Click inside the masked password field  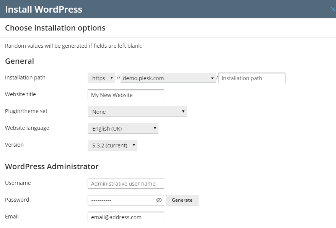coord(121,200)
